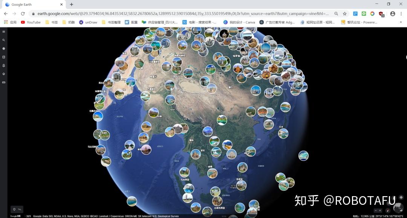This screenshot has width=407, height=218.
Task: Reset the compass to face north
Action: pos(387,210)
